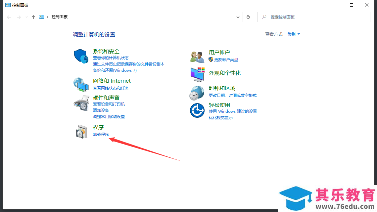Open the 系统和安全 shield icon

[81, 56]
